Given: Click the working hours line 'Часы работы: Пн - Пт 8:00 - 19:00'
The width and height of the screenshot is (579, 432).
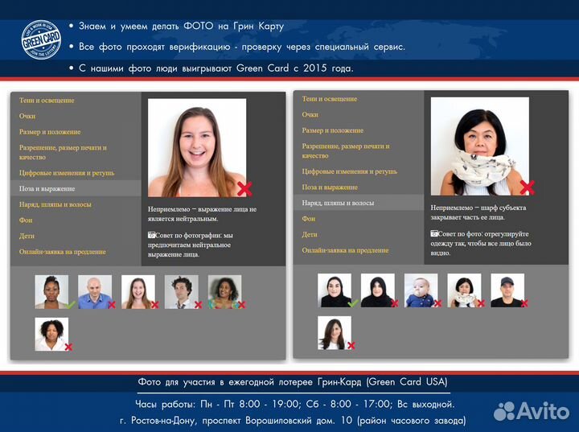Looking at the screenshot, I should (218, 404).
